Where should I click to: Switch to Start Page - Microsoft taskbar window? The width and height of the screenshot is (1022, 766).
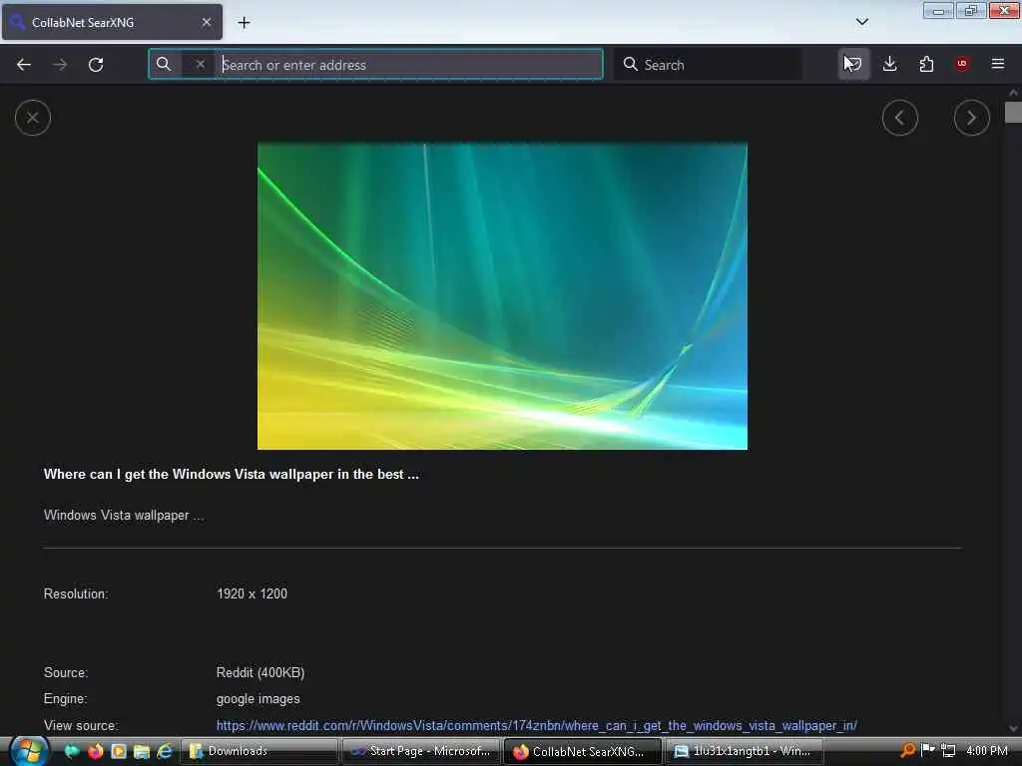point(421,751)
